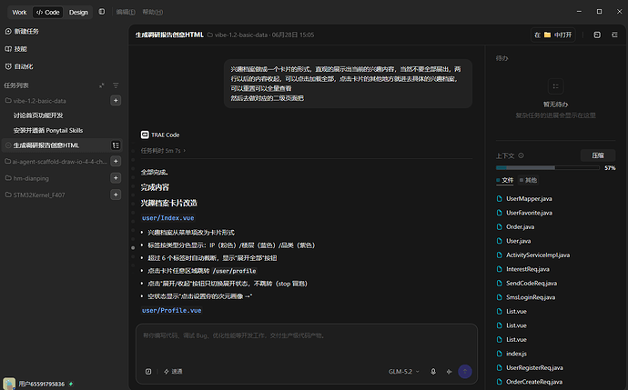Click the purple send button
Viewport: 628px width, 390px height.
click(x=465, y=372)
